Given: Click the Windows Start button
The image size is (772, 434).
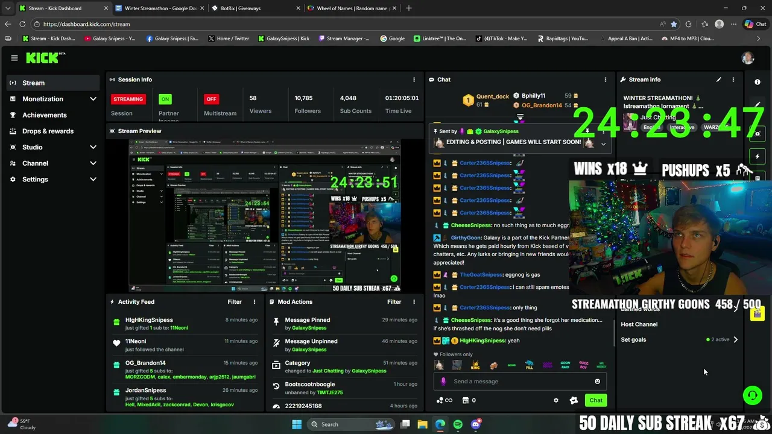Looking at the screenshot, I should [x=297, y=424].
